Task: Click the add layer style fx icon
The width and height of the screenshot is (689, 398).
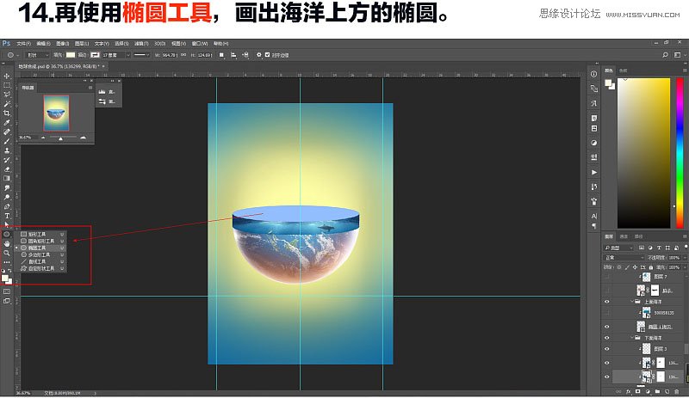Action: 629,391
